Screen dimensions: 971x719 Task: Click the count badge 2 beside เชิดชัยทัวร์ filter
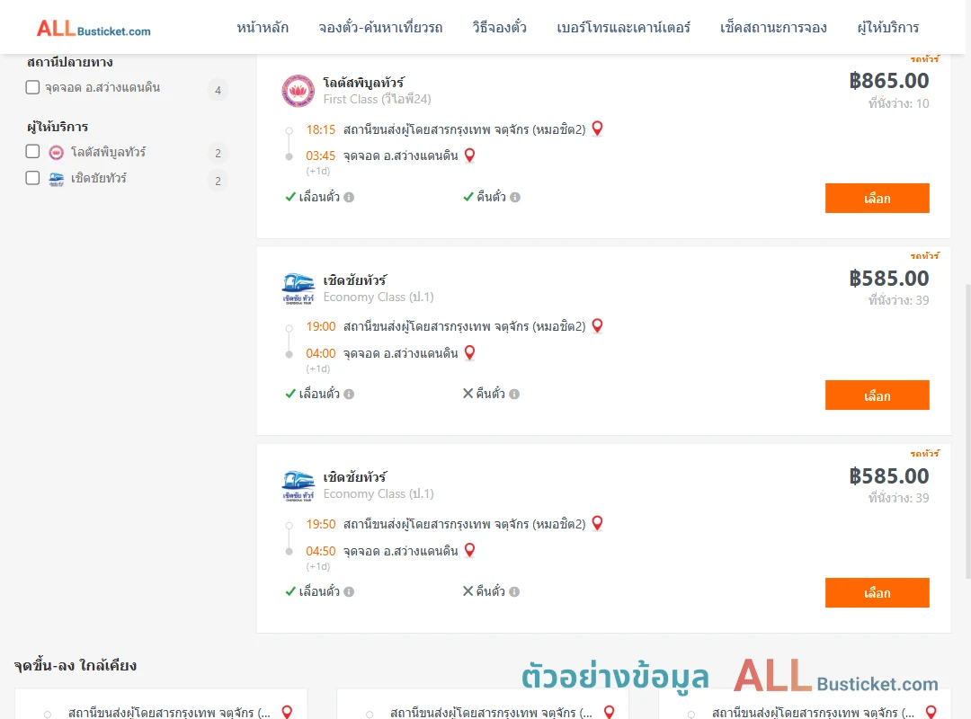coord(218,181)
